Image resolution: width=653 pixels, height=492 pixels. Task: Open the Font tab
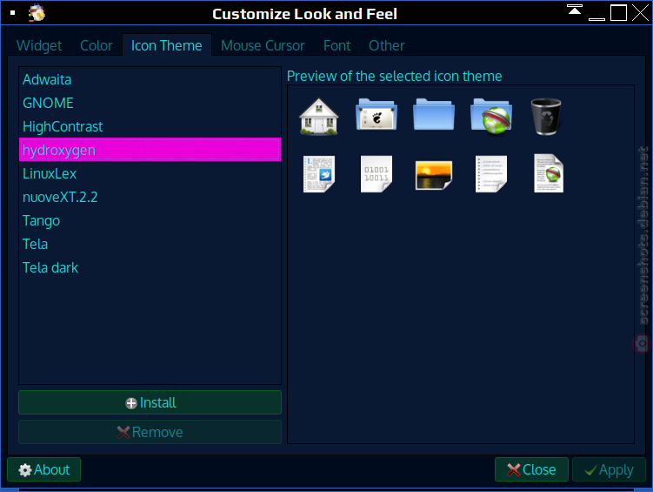pyautogui.click(x=336, y=45)
